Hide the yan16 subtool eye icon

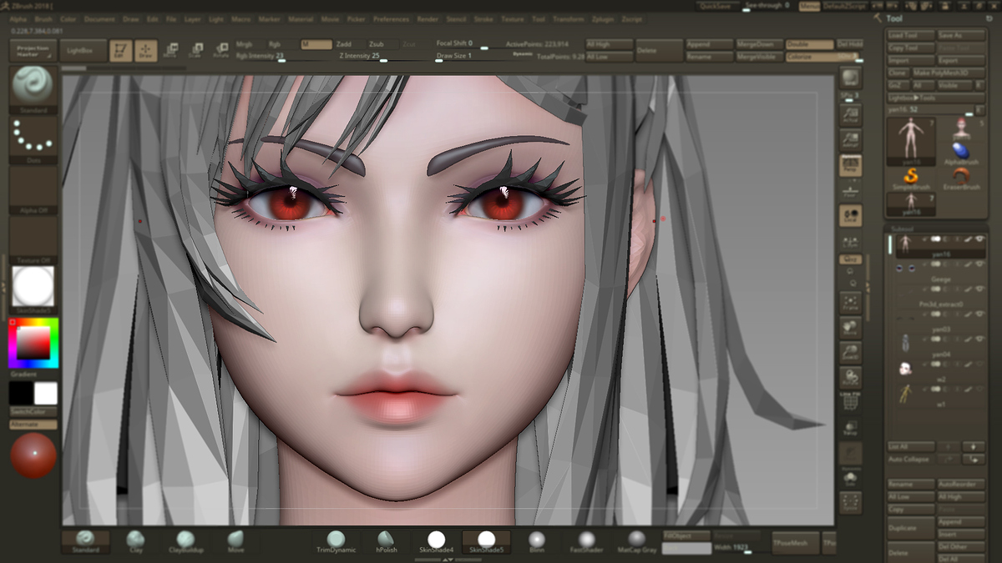[979, 240]
